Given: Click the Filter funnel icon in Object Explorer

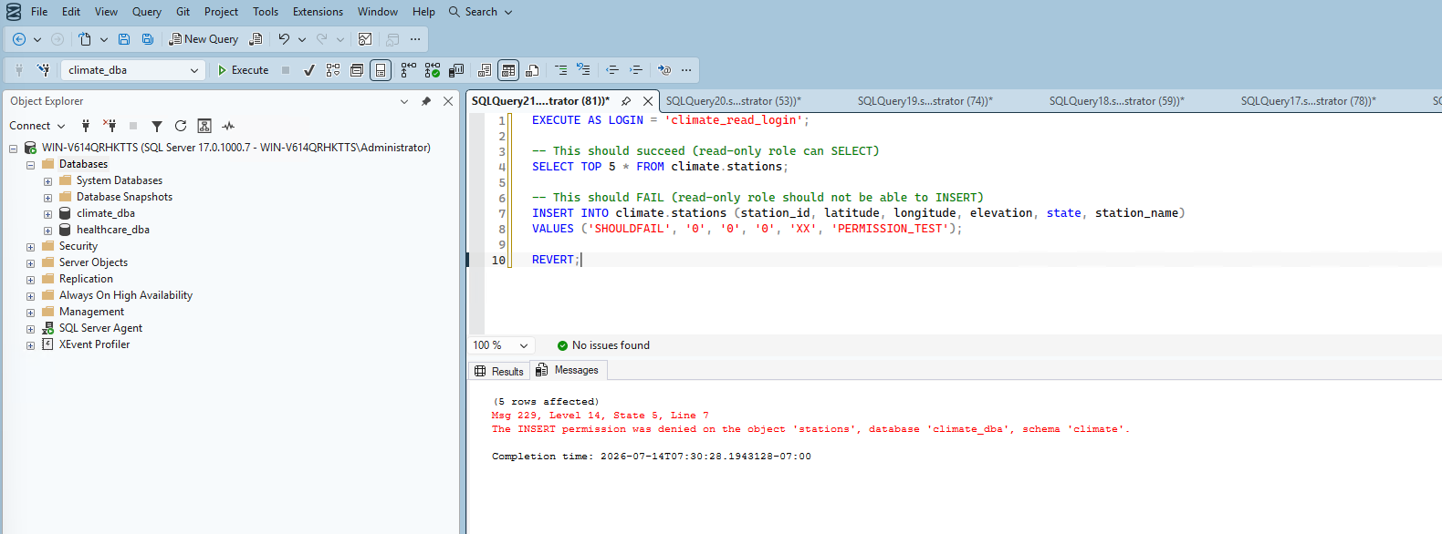Looking at the screenshot, I should click(157, 126).
